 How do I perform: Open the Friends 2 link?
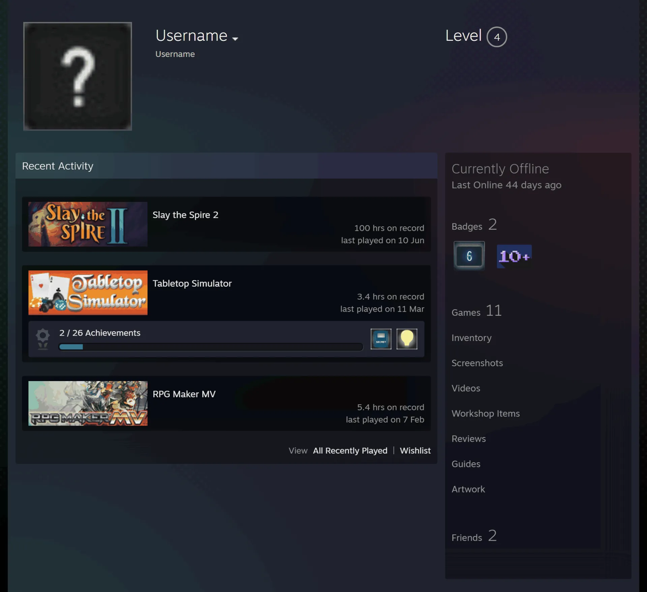click(x=474, y=536)
